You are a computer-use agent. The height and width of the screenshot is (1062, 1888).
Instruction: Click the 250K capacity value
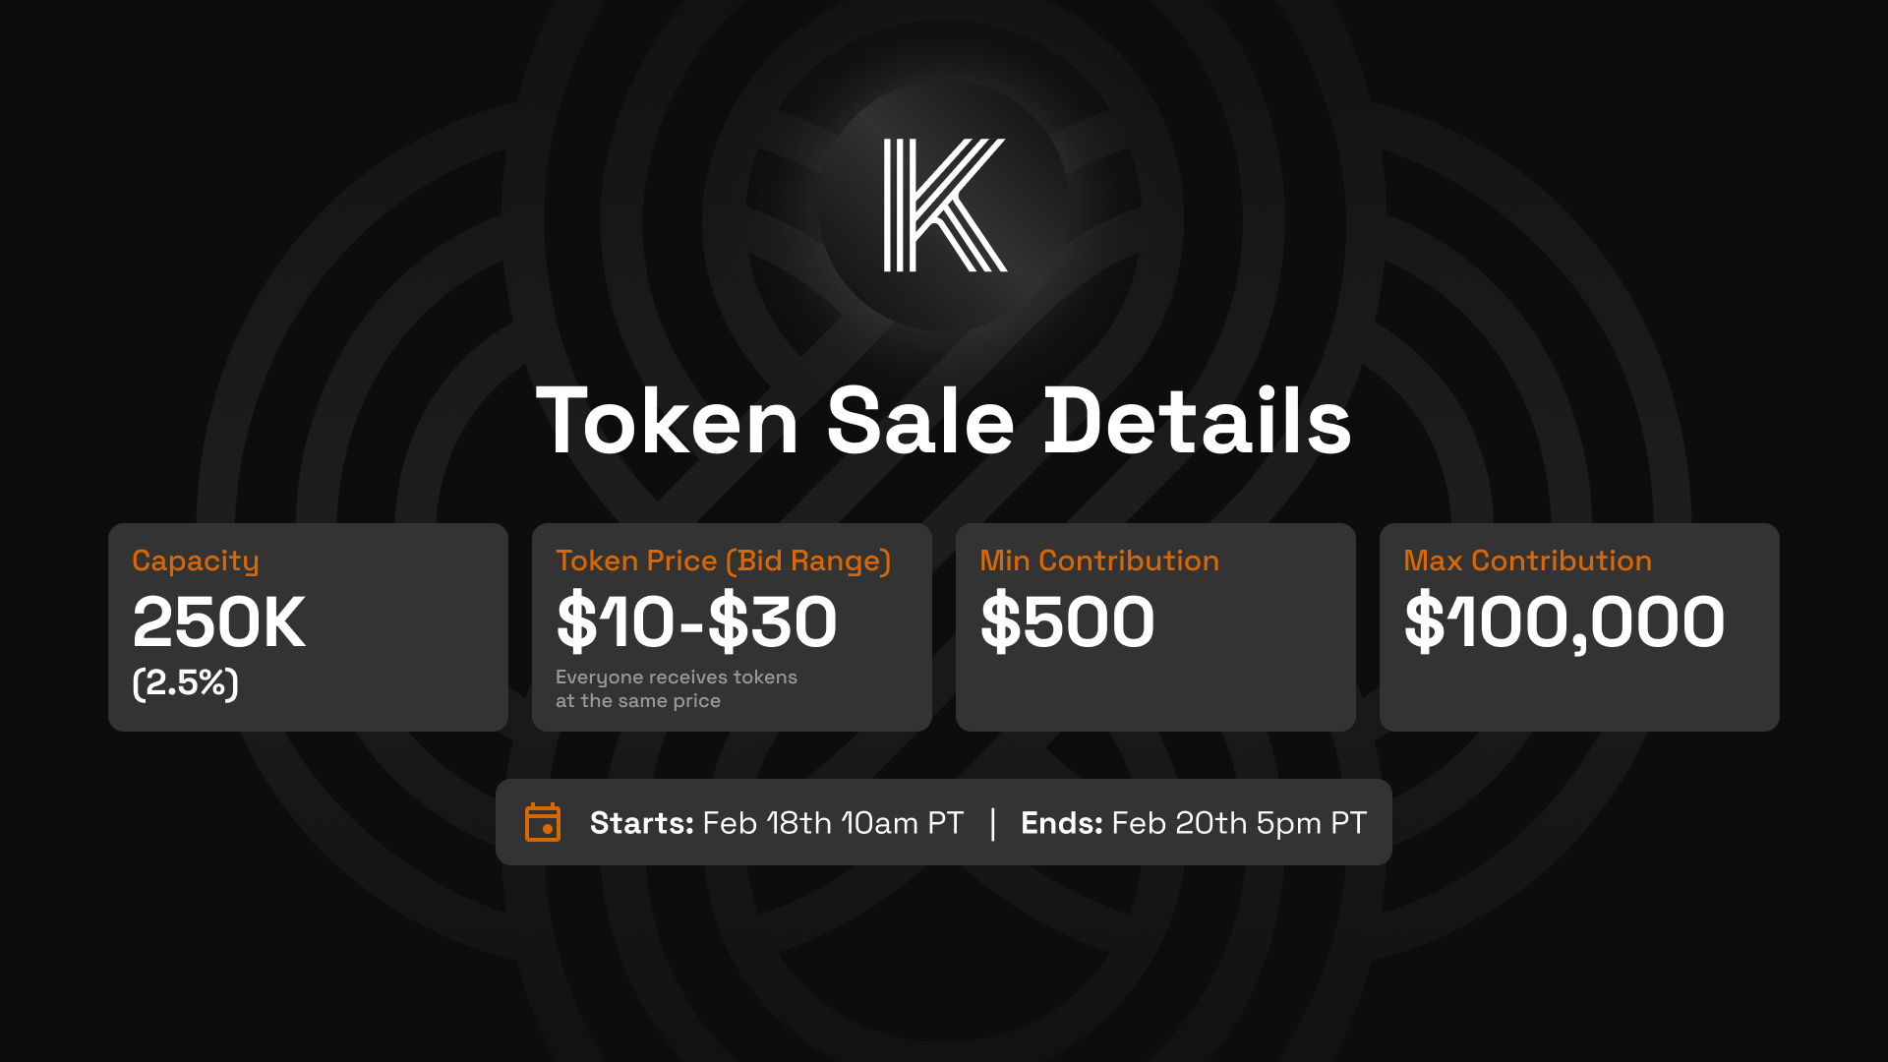(218, 622)
